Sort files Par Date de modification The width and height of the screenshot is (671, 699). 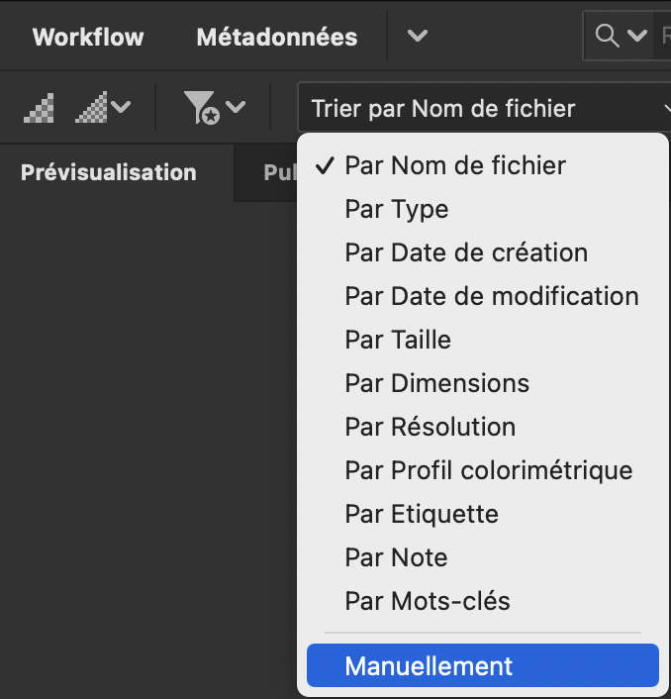(492, 296)
